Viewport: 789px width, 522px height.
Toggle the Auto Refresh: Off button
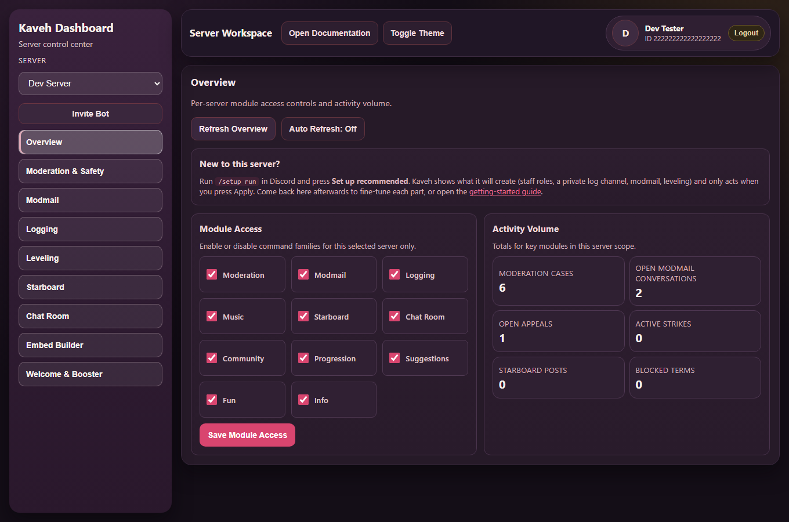323,129
